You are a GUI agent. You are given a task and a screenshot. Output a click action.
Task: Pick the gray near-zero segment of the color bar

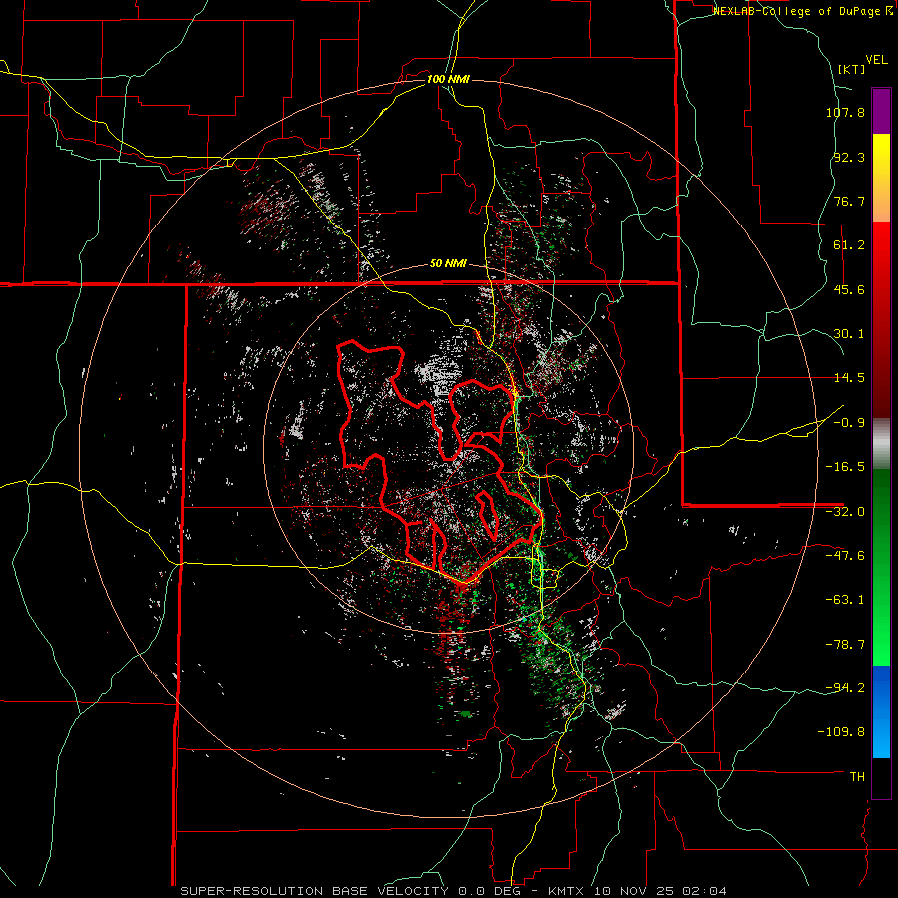881,444
